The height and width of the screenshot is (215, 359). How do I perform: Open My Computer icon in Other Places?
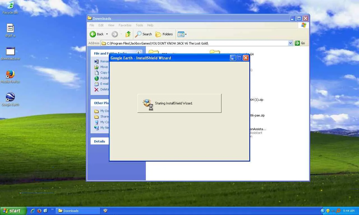[96, 122]
